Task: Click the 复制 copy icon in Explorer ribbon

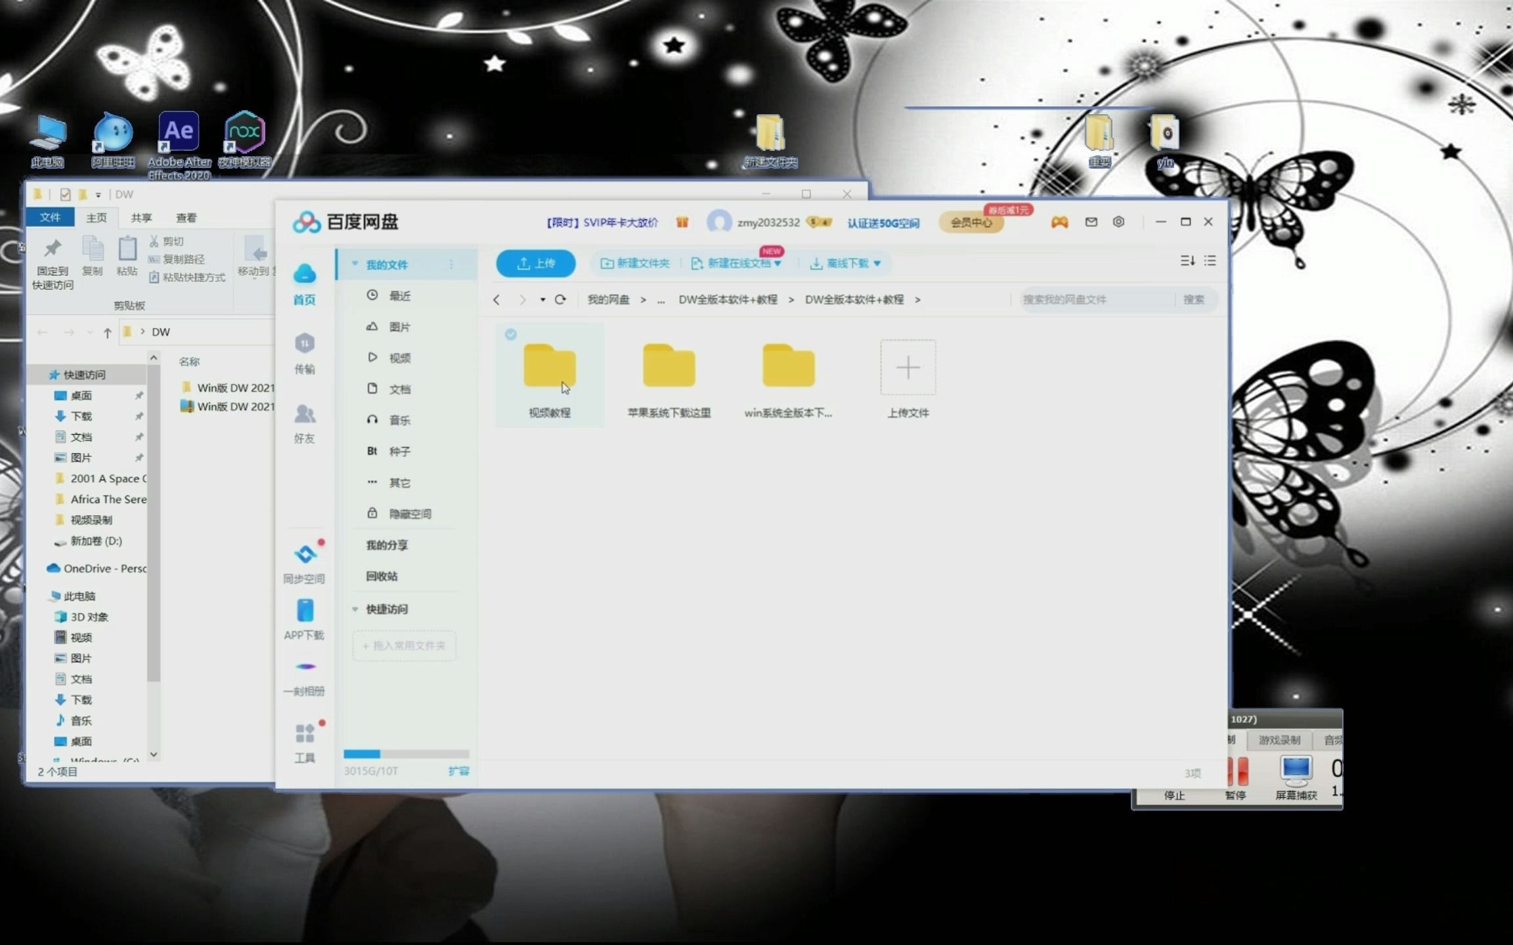Action: coord(92,256)
